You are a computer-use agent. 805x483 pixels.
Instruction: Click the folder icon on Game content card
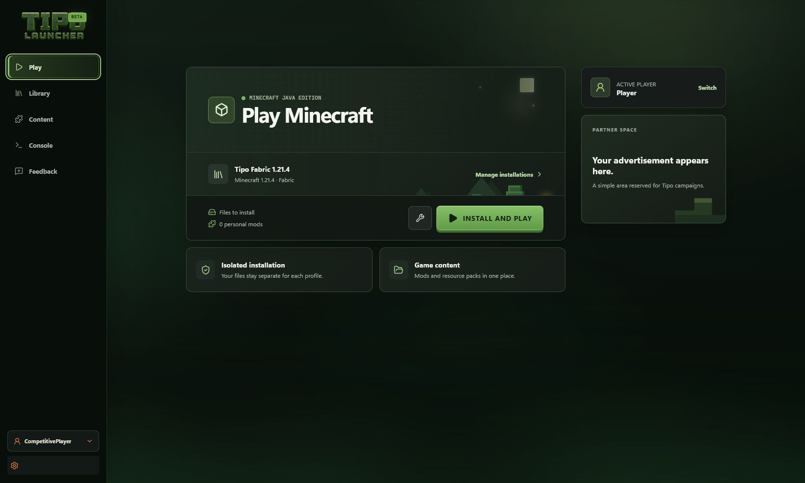pos(399,269)
